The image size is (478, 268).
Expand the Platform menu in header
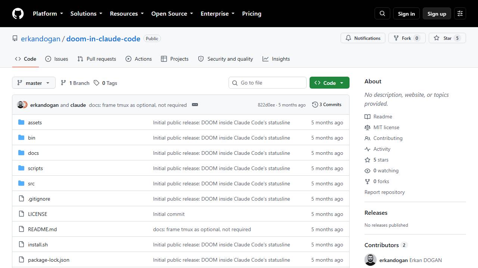[x=48, y=13]
